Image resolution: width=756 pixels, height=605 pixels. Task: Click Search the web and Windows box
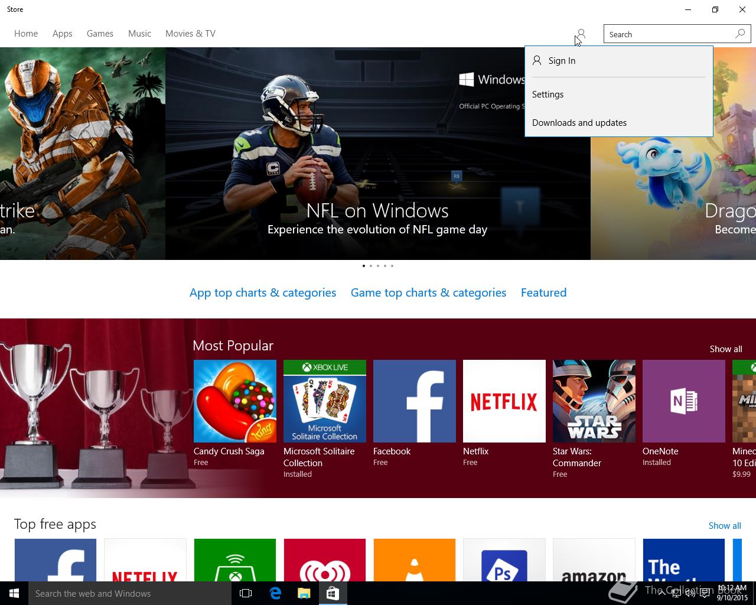coord(130,593)
